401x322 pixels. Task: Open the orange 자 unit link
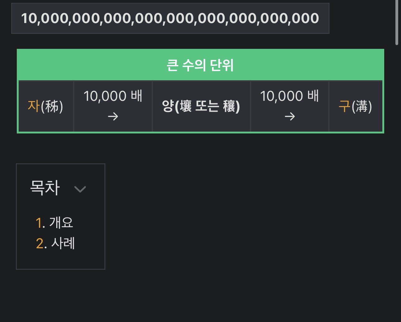(x=34, y=106)
